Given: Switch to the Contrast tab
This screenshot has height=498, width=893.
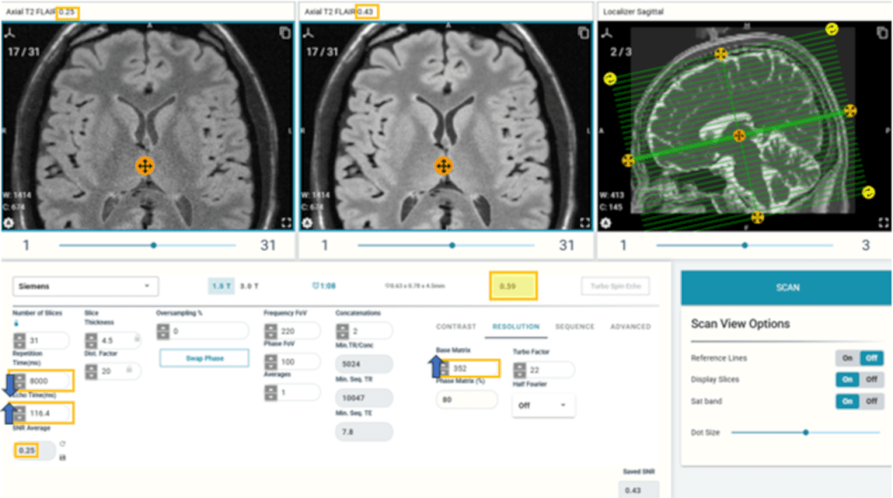Looking at the screenshot, I should click(x=456, y=327).
